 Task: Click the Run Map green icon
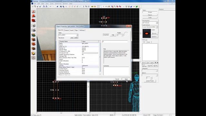click(x=136, y=6)
